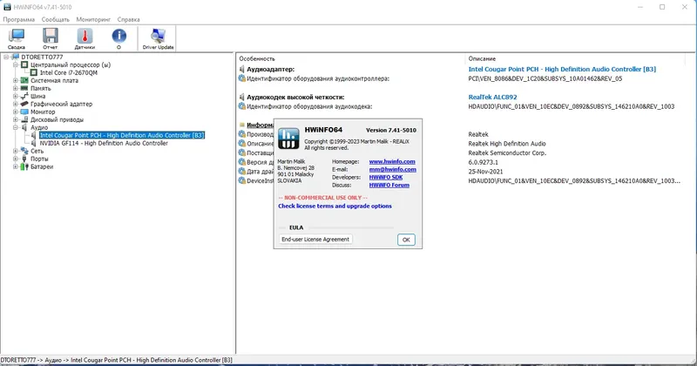Click the Особенность column header
This screenshot has height=366, width=697.
[257, 58]
